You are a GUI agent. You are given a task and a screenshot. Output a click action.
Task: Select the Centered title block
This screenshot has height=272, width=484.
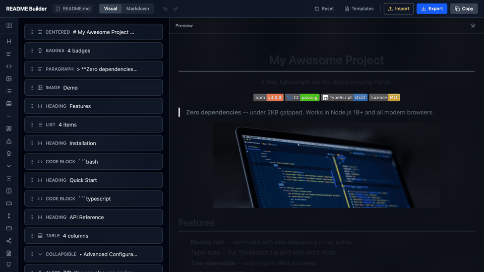(x=94, y=32)
